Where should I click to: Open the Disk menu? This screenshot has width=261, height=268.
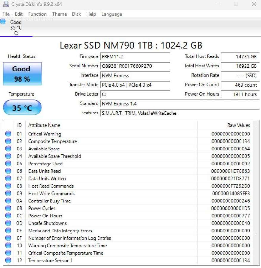coord(76,14)
